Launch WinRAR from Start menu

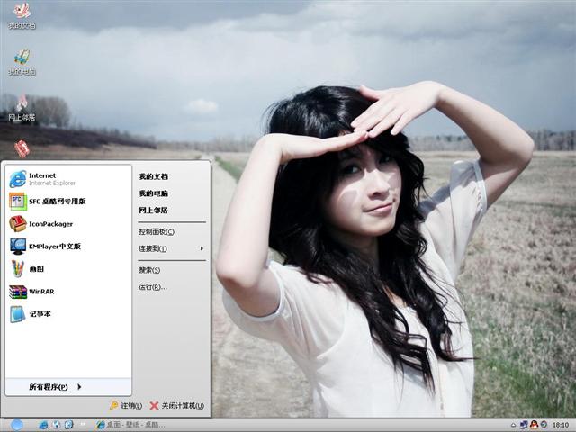coord(68,292)
